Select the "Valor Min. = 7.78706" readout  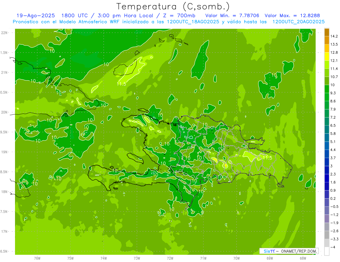point(232,16)
